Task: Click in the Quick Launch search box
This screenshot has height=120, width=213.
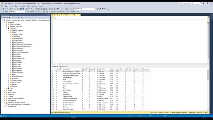Action: point(189,3)
